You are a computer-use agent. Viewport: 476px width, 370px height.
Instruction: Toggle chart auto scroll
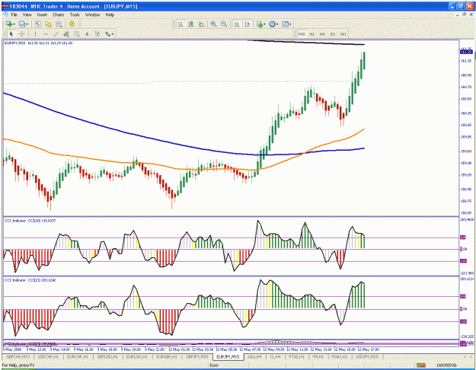click(237, 24)
